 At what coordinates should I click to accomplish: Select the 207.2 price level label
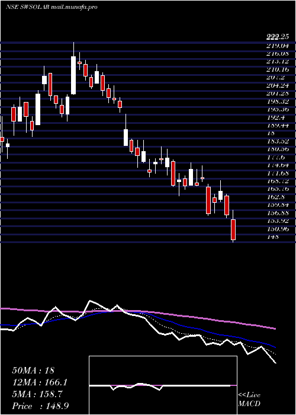tap(275, 78)
